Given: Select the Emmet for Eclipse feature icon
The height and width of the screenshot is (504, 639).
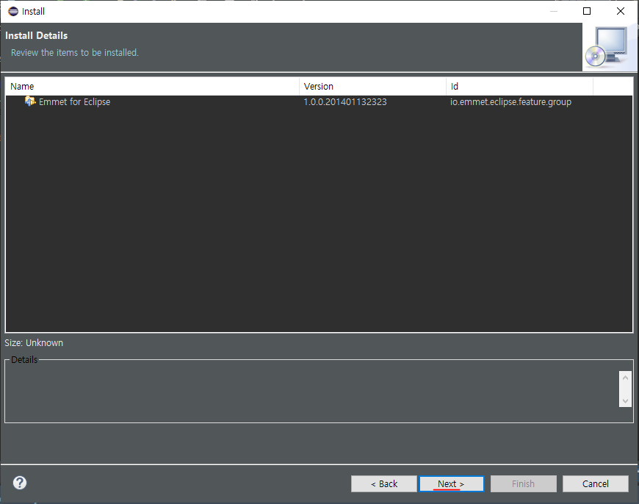Looking at the screenshot, I should pyautogui.click(x=30, y=101).
